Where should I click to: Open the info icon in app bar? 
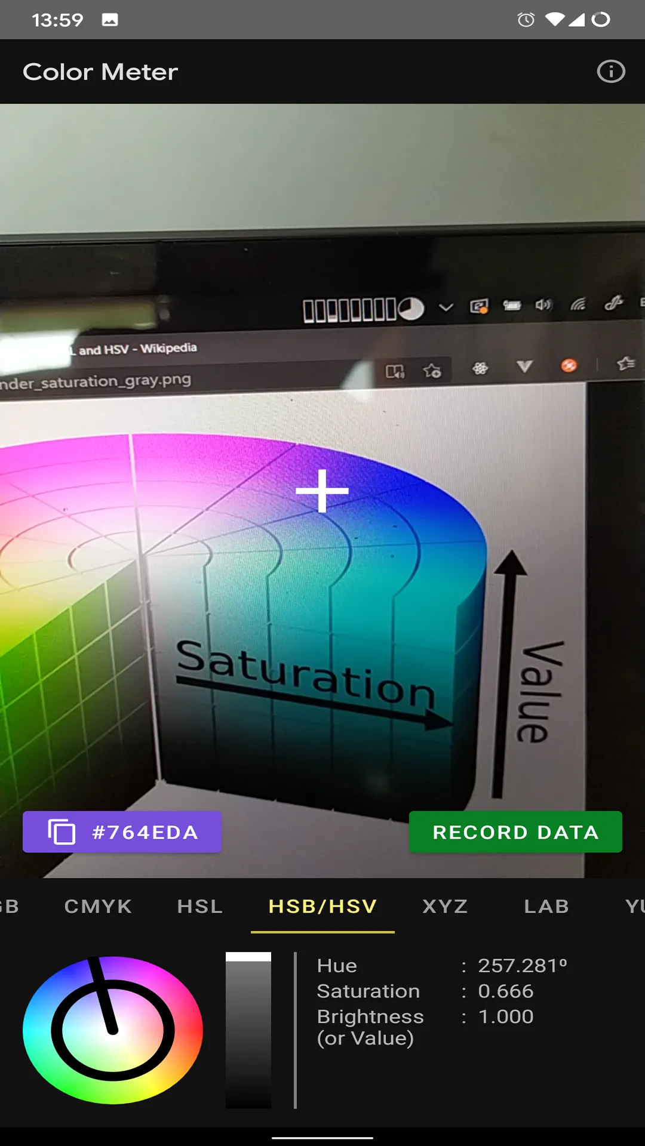click(611, 72)
